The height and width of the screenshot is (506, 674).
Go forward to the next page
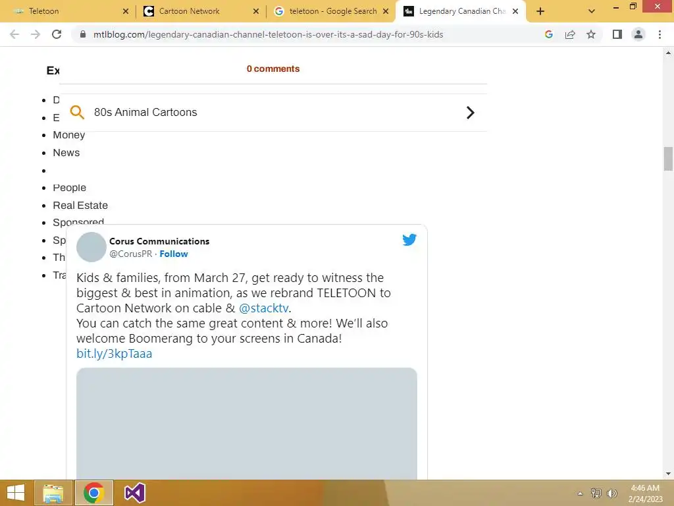(x=36, y=34)
